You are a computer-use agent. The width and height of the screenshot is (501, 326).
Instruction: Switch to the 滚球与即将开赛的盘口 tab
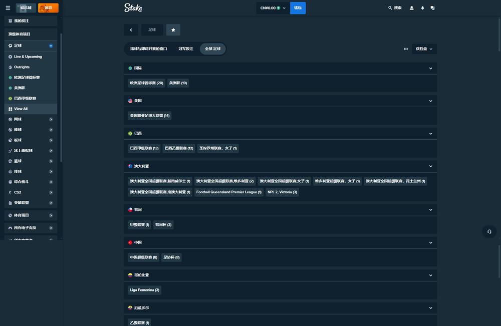pyautogui.click(x=149, y=49)
